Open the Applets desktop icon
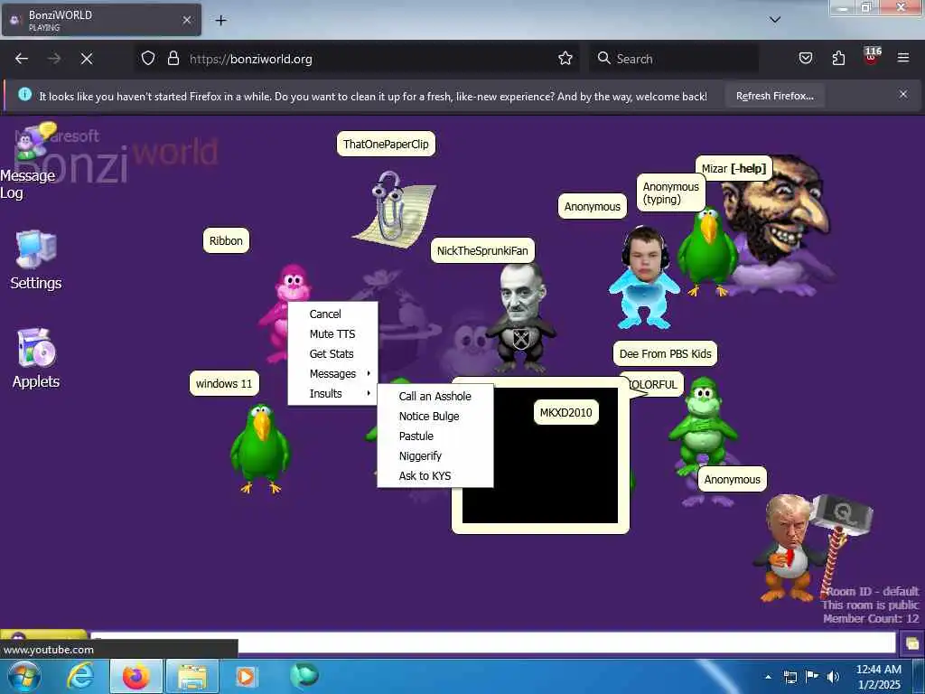The width and height of the screenshot is (925, 694). pos(35,358)
